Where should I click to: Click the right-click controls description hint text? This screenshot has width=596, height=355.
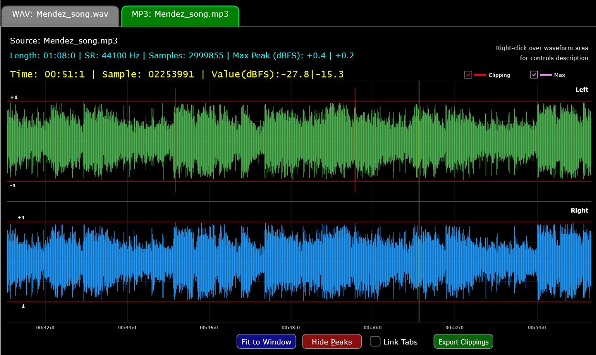click(542, 53)
